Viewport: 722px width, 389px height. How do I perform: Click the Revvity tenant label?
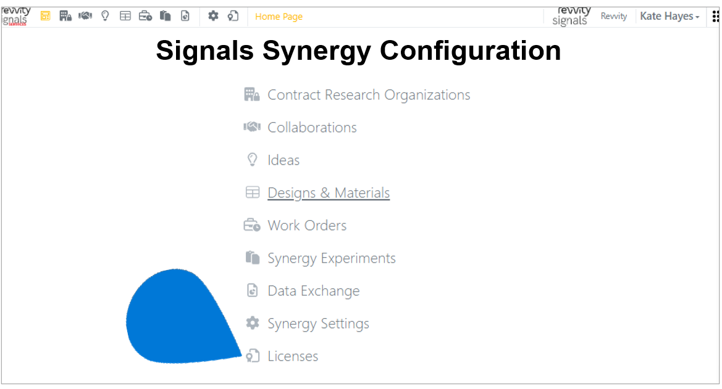point(614,16)
